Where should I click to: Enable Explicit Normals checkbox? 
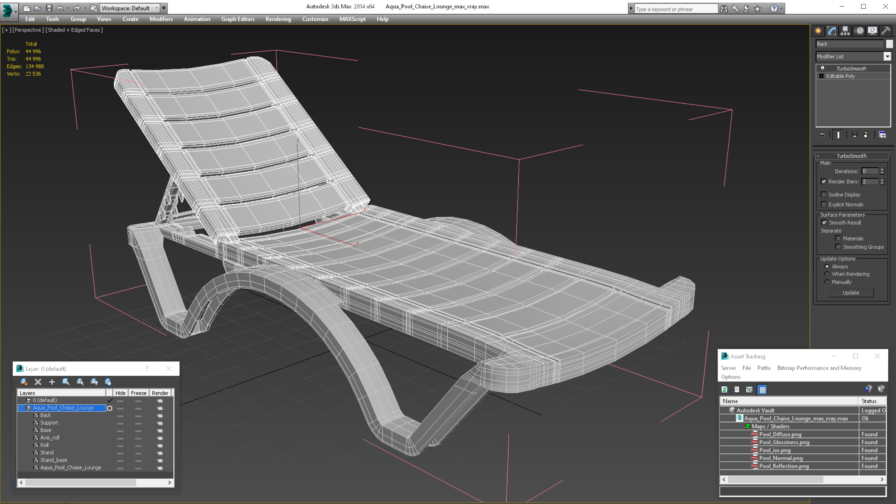click(x=823, y=204)
